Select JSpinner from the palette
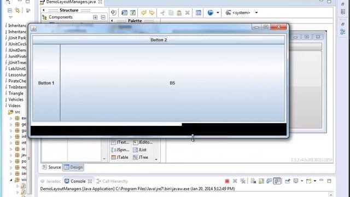Viewport: 350px width, 197px height. click(x=120, y=149)
